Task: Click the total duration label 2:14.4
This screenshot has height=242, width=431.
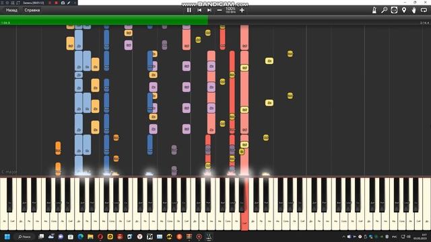Action: click(x=424, y=23)
